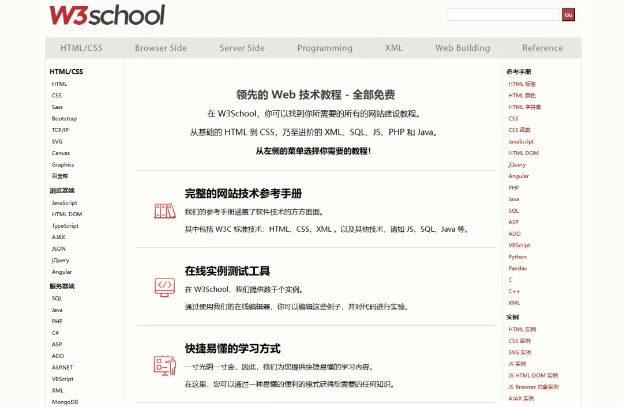
Task: Click the 在线实例测试工具 heading
Action: 227,271
